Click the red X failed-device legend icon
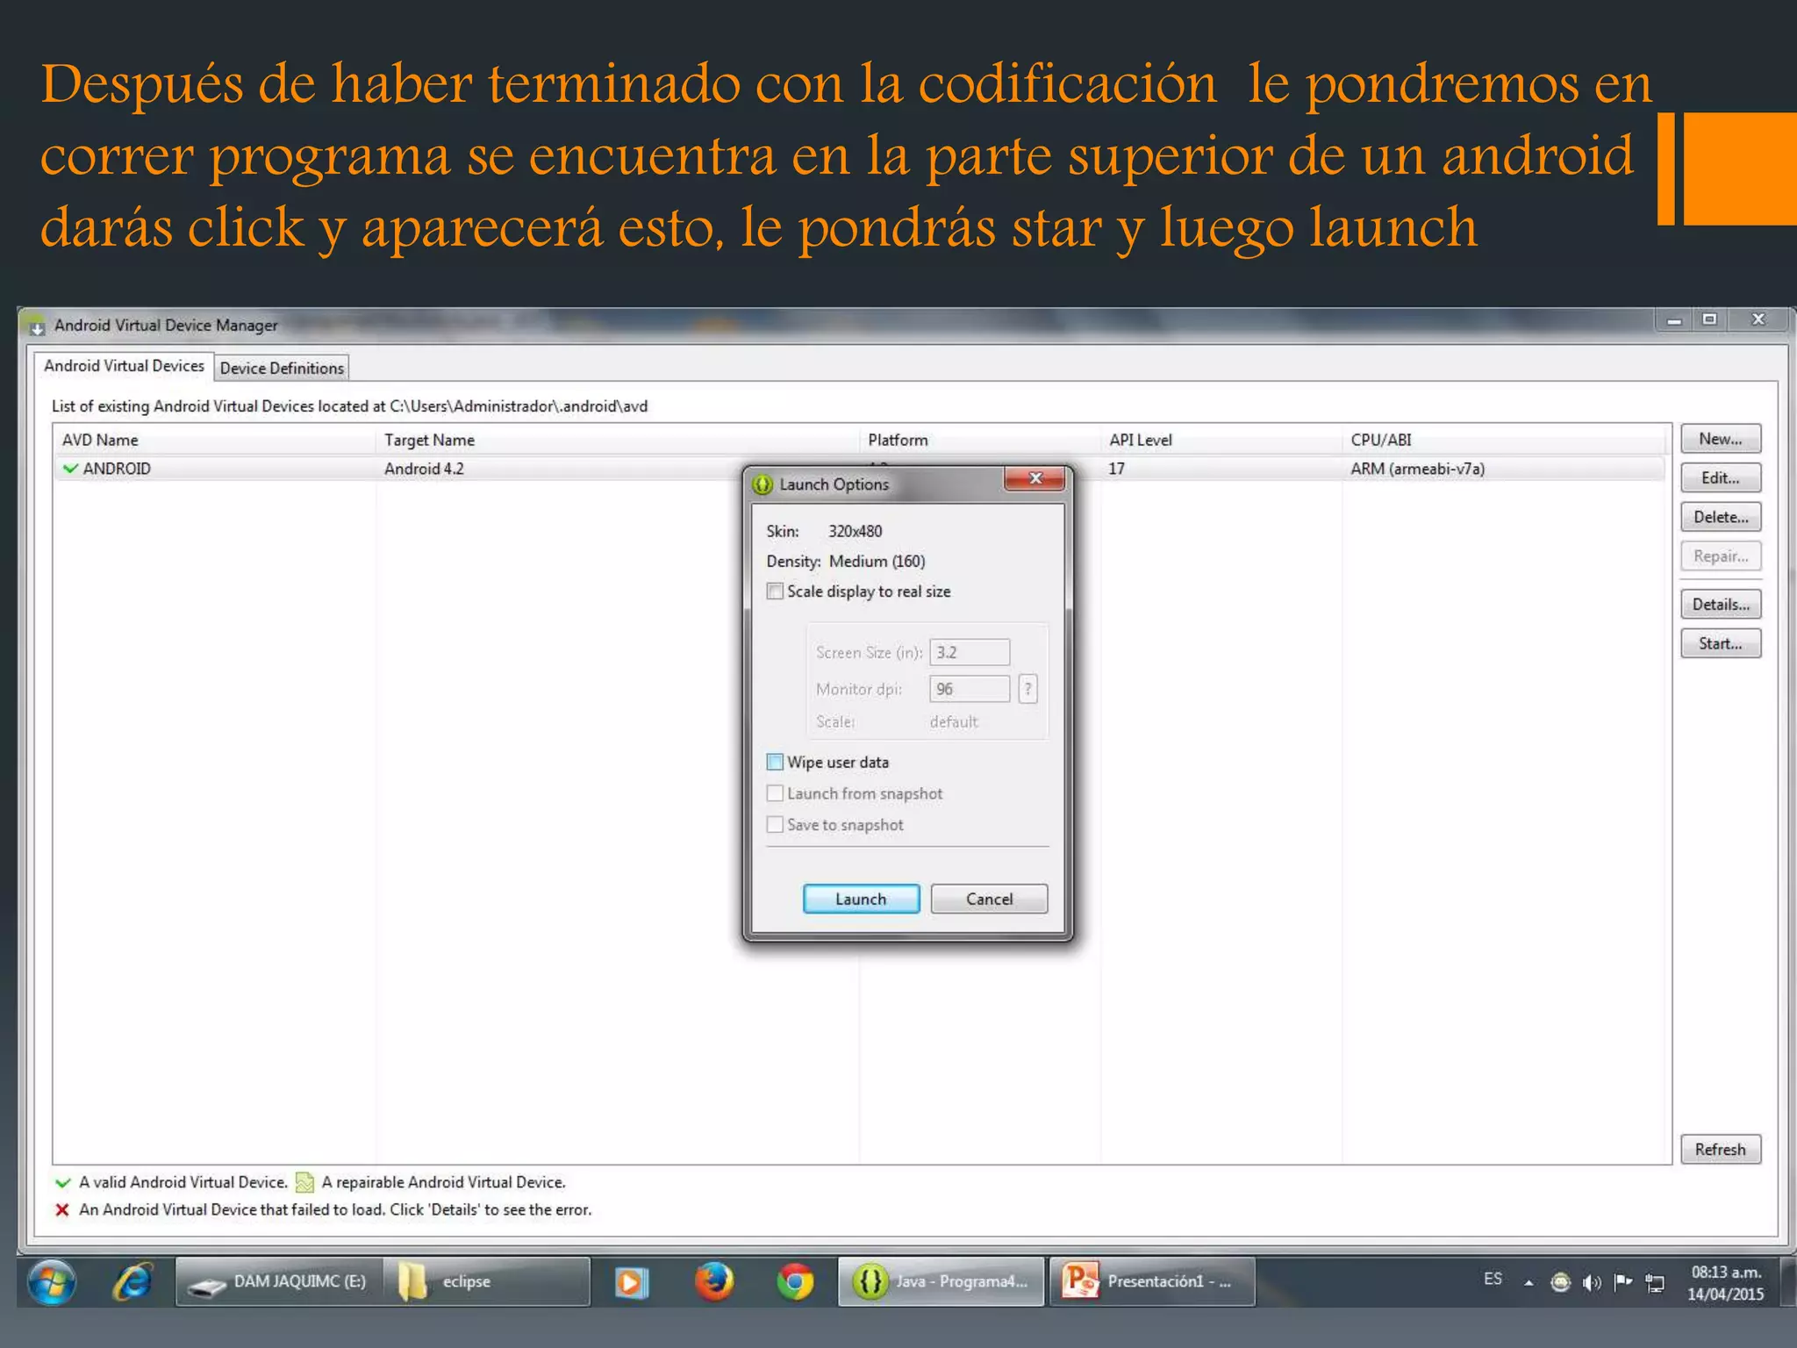Viewport: 1797px width, 1348px height. (x=62, y=1210)
